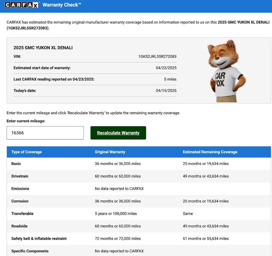
Task: Click the Specific Components row label
Action: [x=30, y=251]
